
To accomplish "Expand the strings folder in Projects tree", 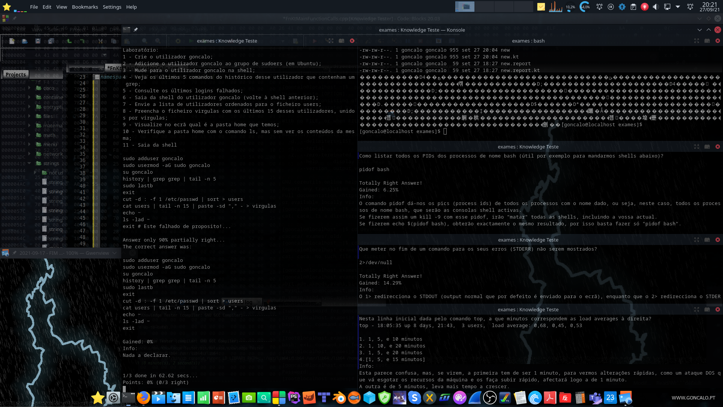I will 29,163.
